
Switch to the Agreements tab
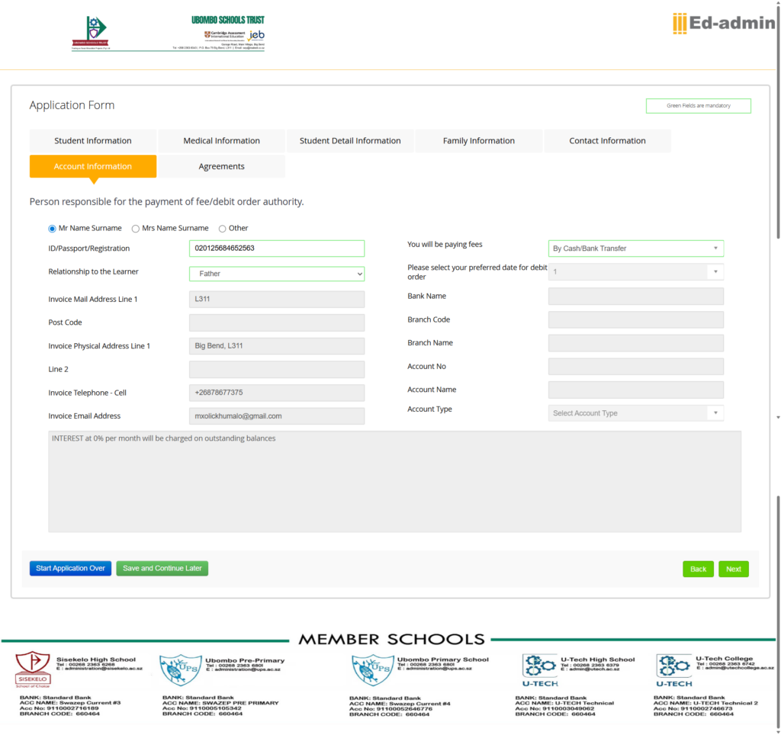[222, 166]
